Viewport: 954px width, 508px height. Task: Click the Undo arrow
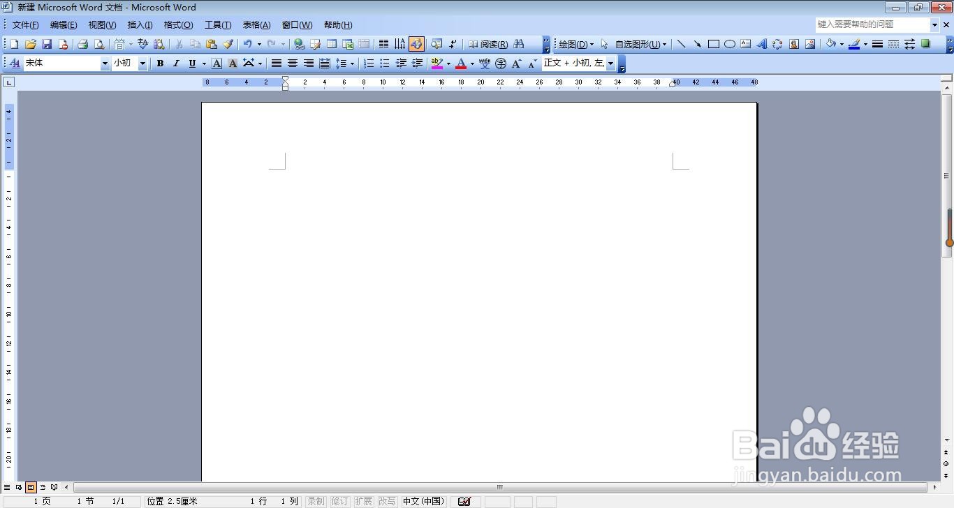(247, 44)
